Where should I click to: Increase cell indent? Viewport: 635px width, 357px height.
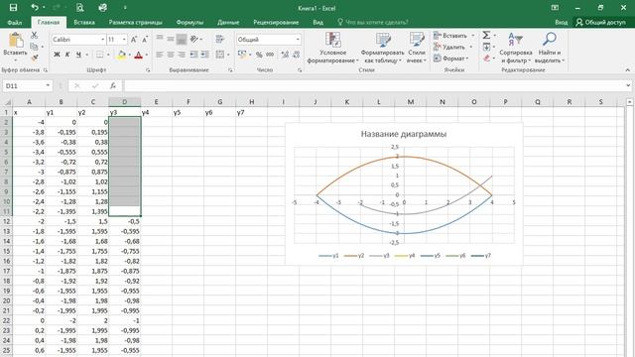point(205,55)
